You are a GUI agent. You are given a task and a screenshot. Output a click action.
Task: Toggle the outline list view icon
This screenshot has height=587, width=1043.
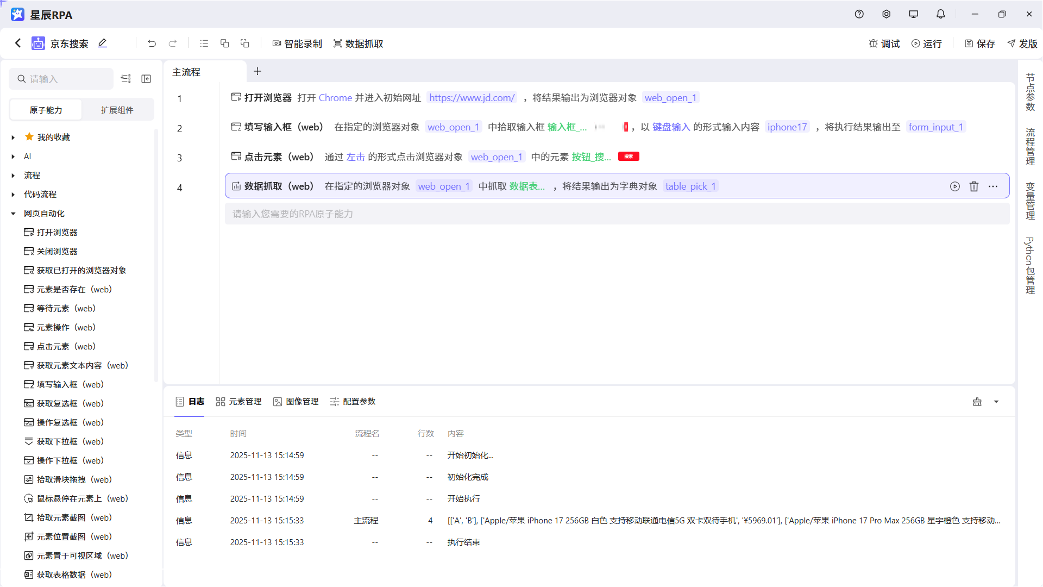point(204,43)
